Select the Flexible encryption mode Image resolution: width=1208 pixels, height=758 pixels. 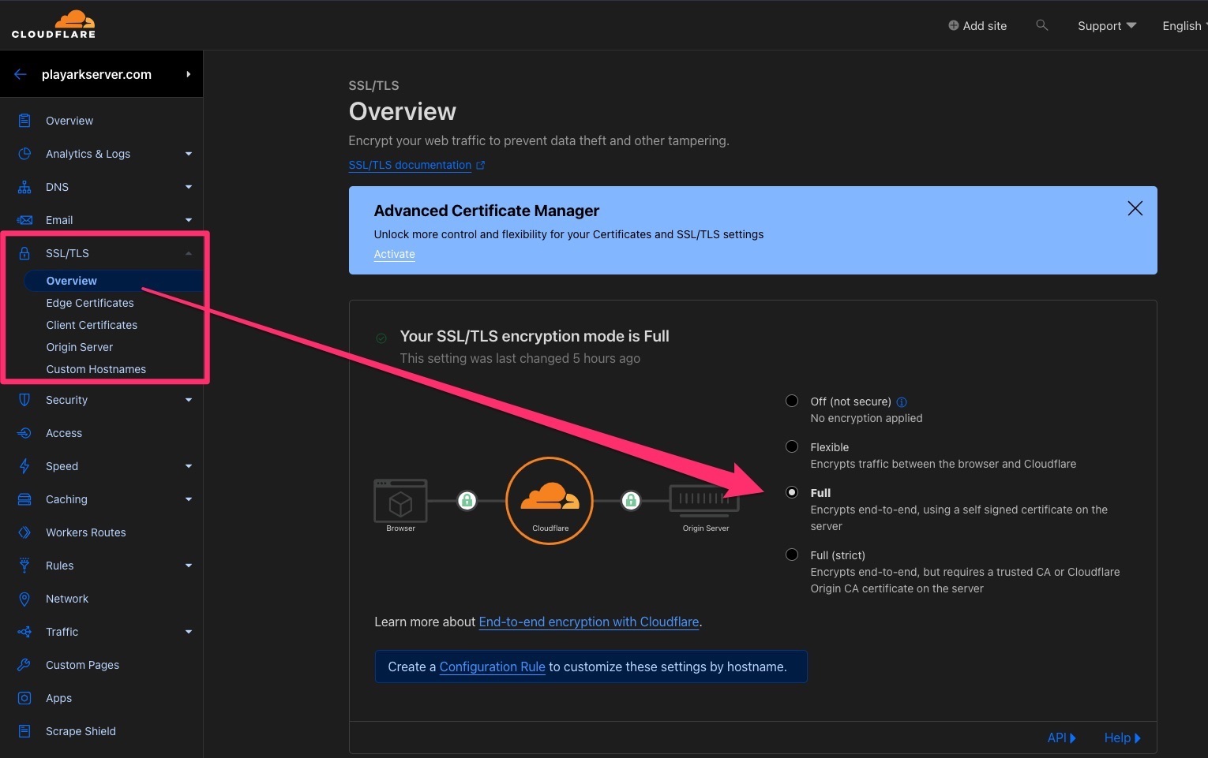[x=791, y=446]
